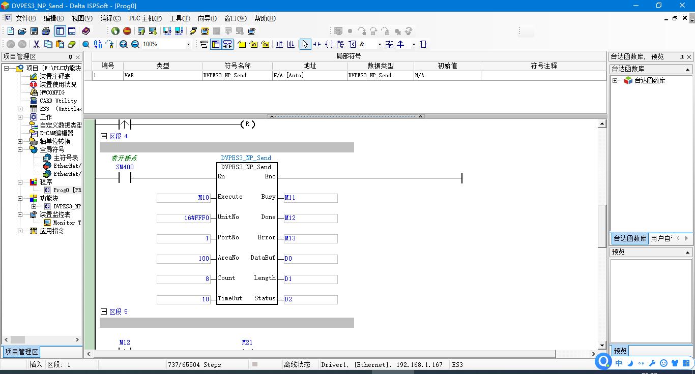This screenshot has width=695, height=374.
Task: Click the red Stop PLC icon
Action: click(x=127, y=32)
